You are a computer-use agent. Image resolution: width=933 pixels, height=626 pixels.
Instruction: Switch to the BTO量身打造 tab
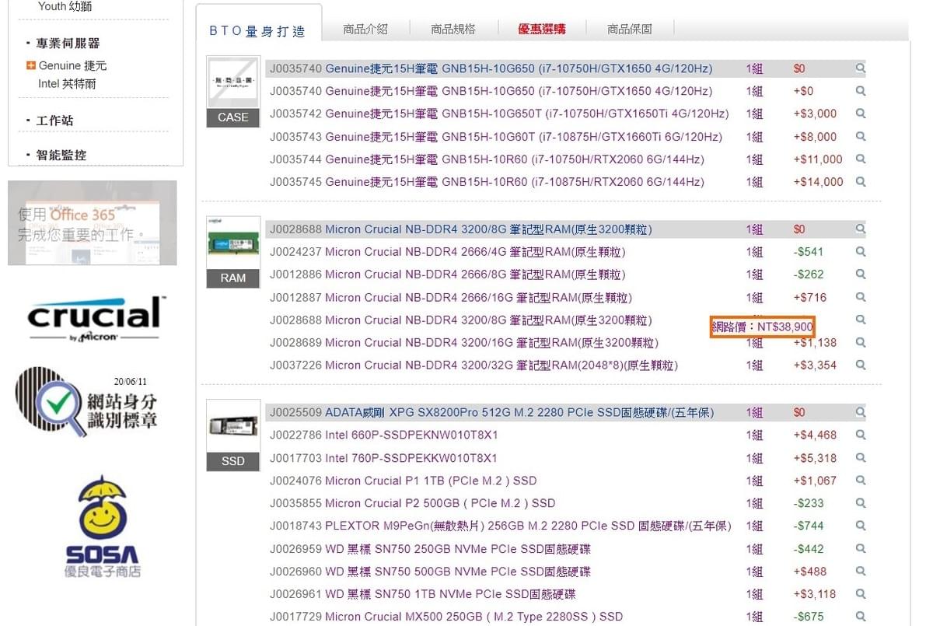(258, 31)
